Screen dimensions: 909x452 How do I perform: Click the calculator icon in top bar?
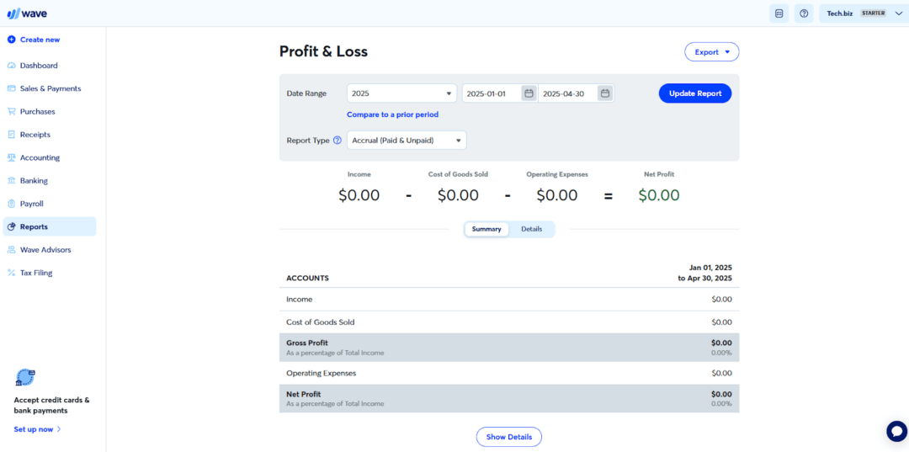[x=779, y=13]
